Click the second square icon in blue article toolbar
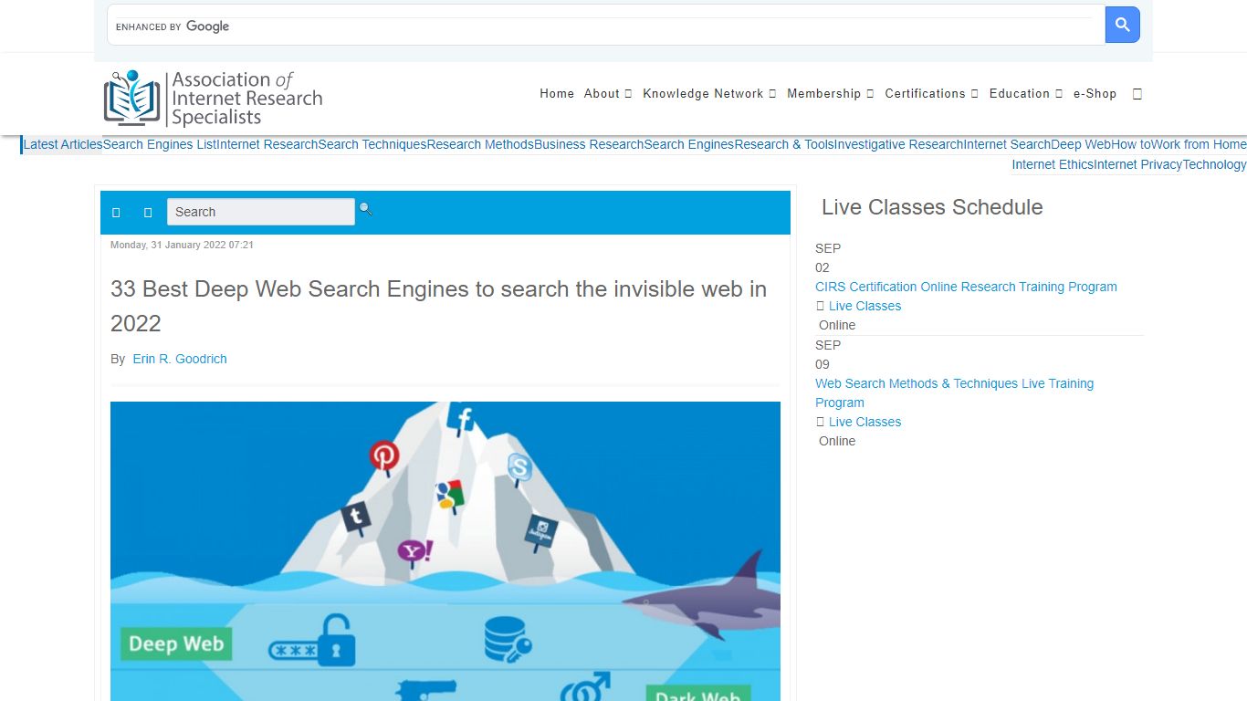Screen dimensions: 1247x701 (148, 213)
